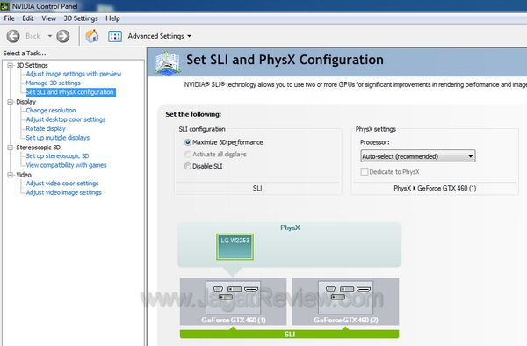This screenshot has width=527, height=346.
Task: Click the LG W2253 monitor in diagram
Action: pos(235,247)
